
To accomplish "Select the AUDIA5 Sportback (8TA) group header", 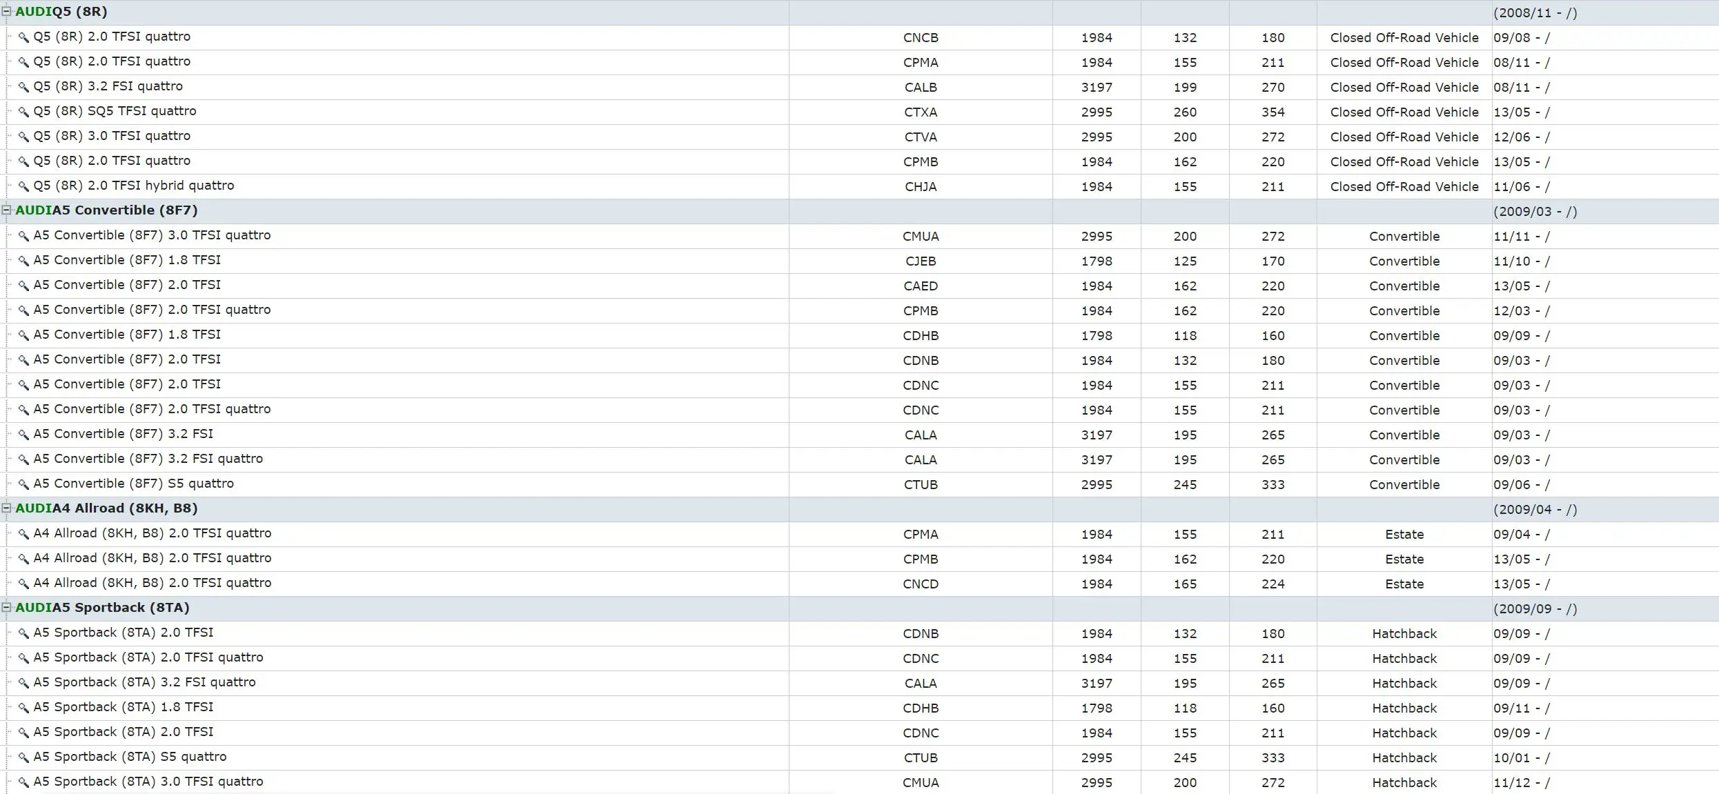I will pos(102,608).
